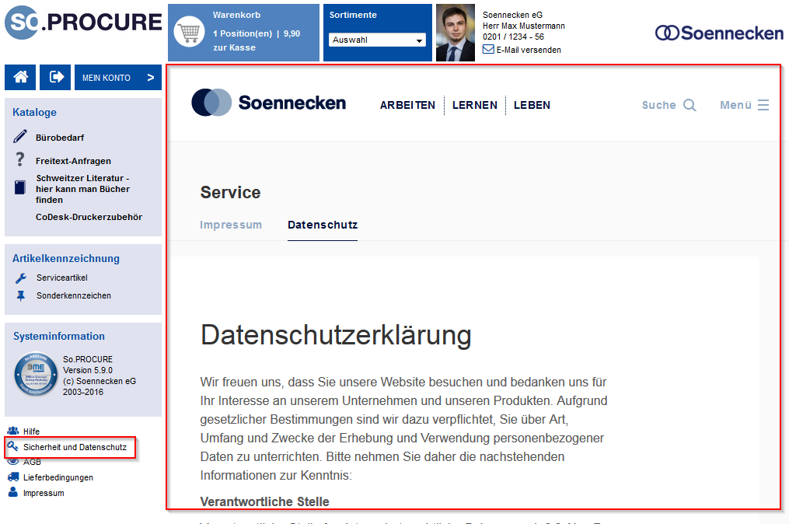
Task: Open the Impressum link in sidebar footer
Action: [x=44, y=493]
